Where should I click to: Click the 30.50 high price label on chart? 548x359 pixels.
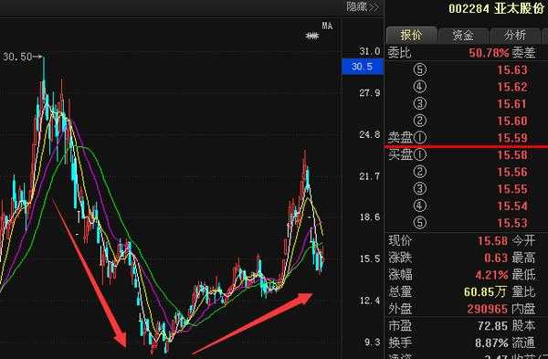(17, 57)
